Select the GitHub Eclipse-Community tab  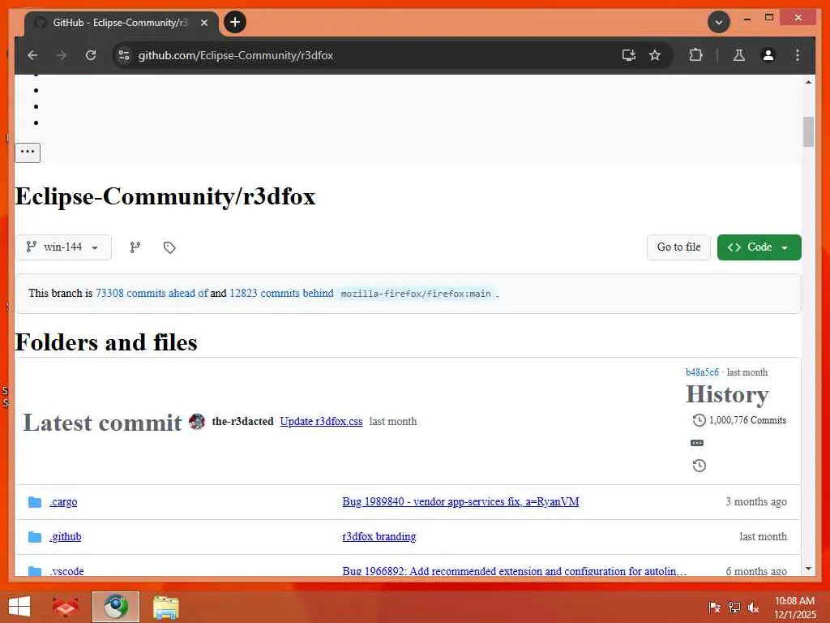(x=121, y=23)
